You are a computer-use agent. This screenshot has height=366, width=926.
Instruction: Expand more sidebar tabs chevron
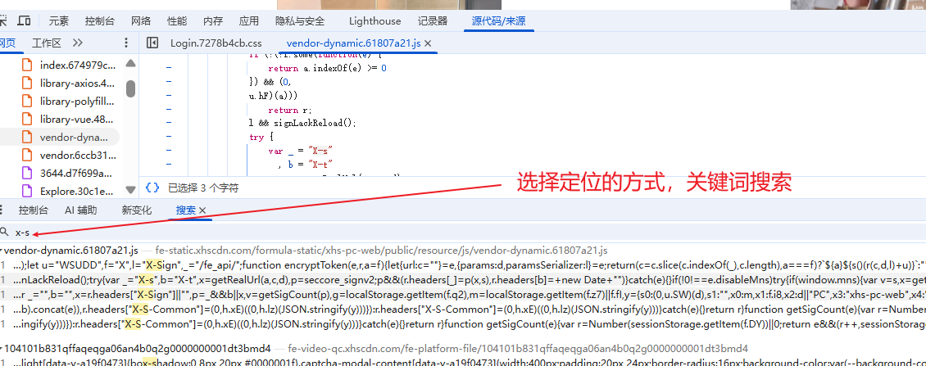coord(78,43)
